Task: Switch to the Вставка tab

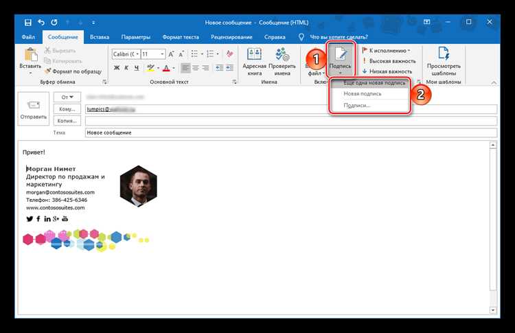Action: [100, 37]
